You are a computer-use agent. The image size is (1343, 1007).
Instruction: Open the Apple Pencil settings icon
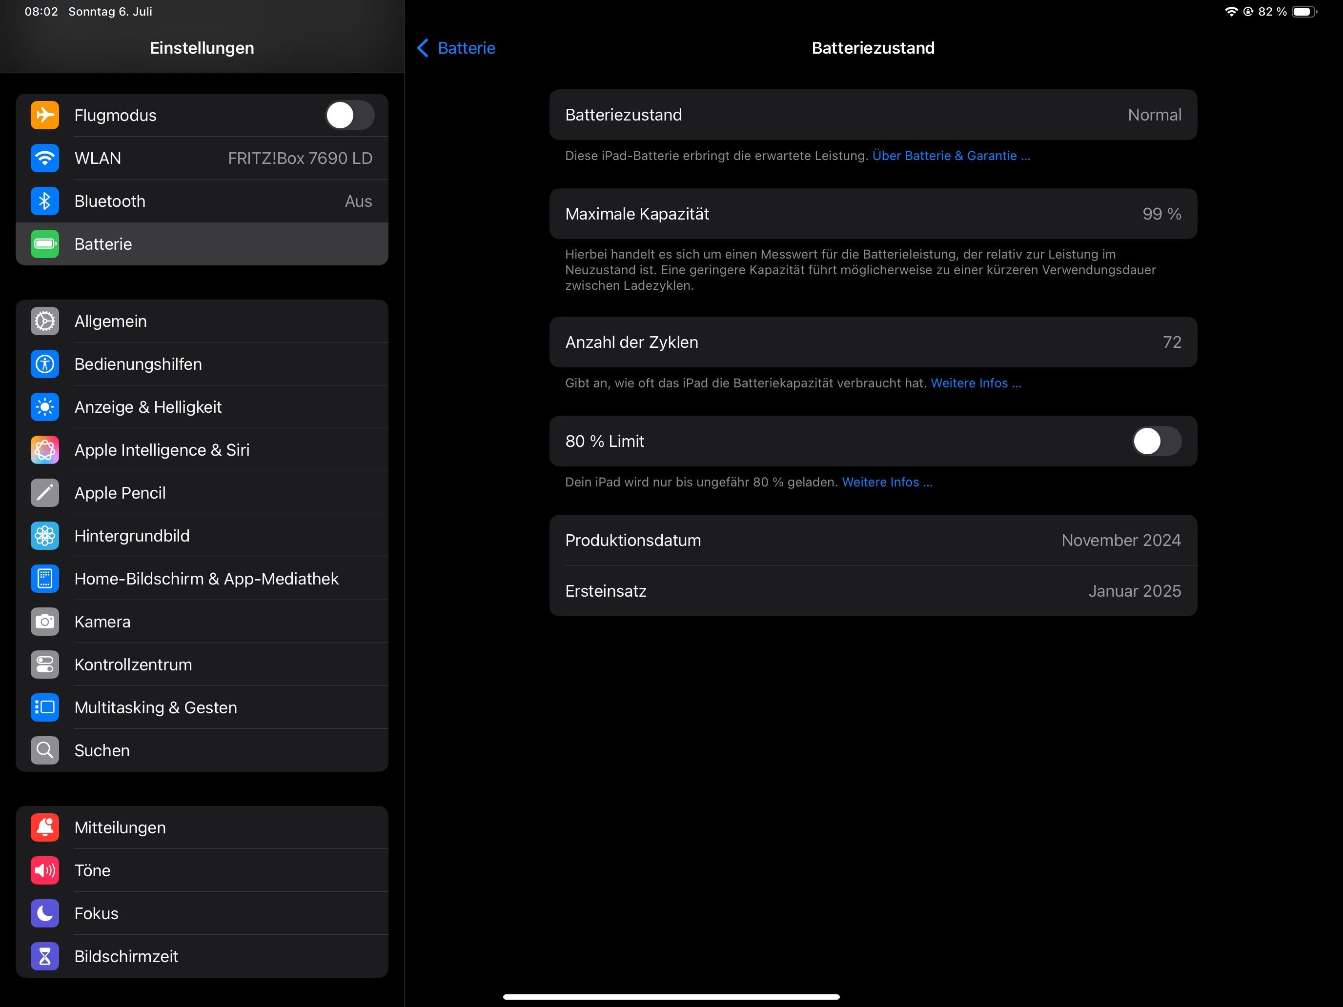[45, 493]
